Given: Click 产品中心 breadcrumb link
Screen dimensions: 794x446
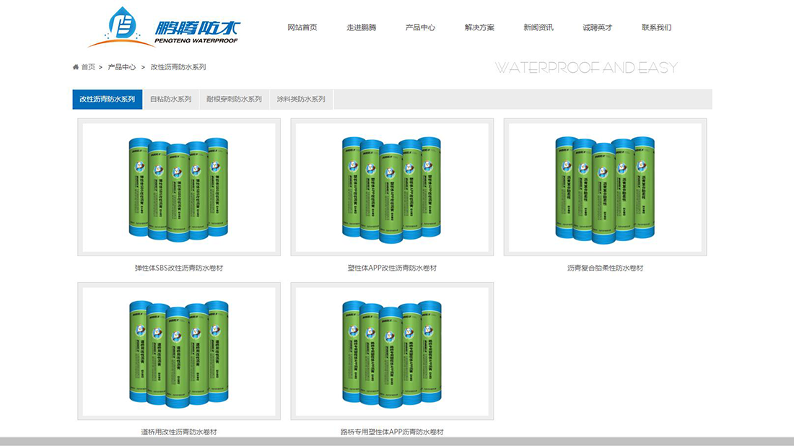Looking at the screenshot, I should [122, 67].
